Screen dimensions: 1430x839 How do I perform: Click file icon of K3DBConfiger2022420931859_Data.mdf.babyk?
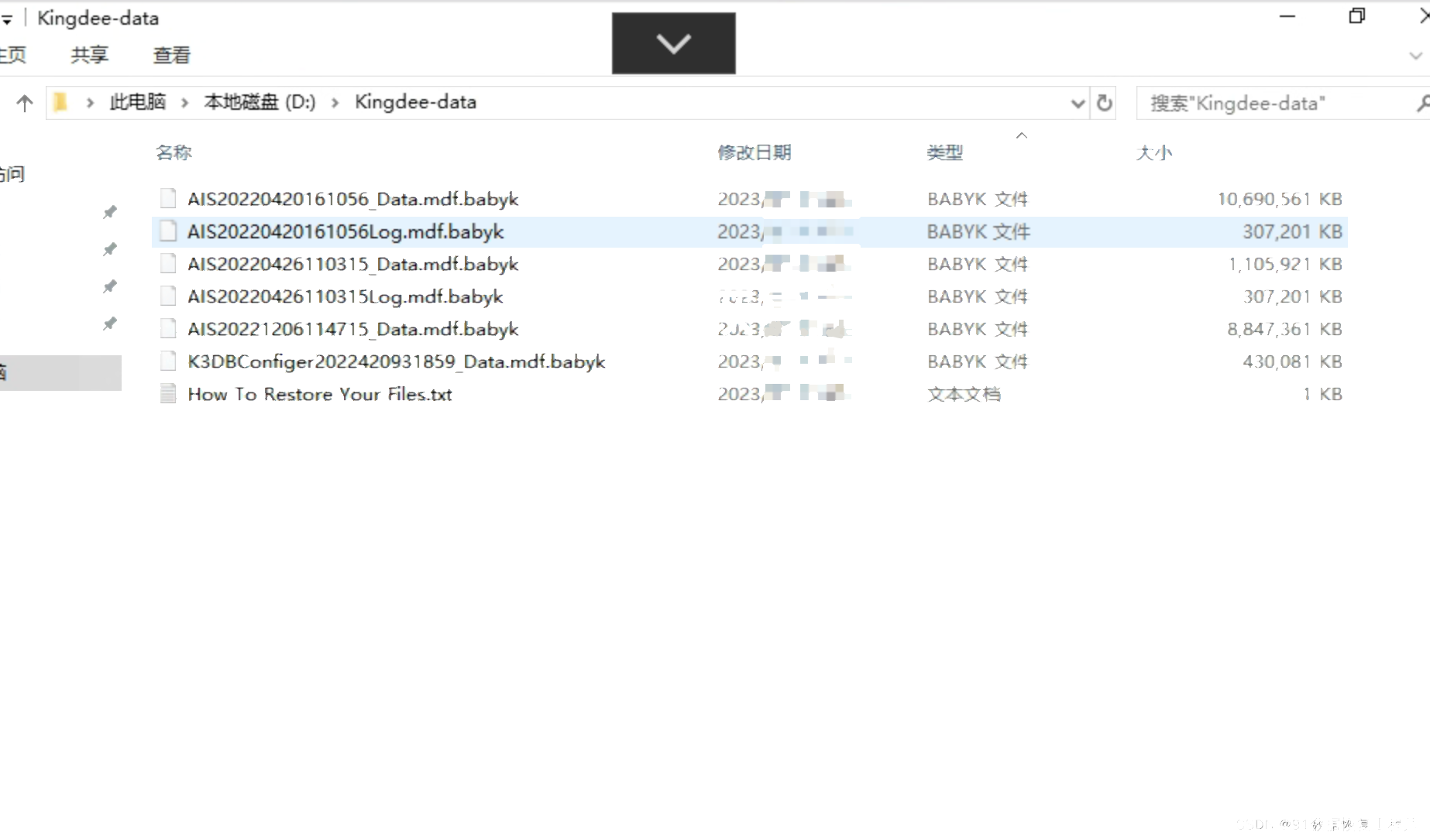tap(167, 361)
